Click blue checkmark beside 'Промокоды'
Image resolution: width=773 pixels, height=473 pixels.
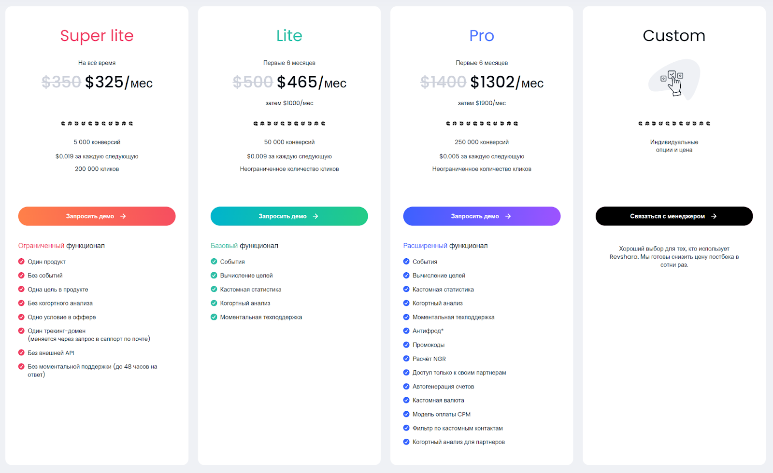coord(406,345)
